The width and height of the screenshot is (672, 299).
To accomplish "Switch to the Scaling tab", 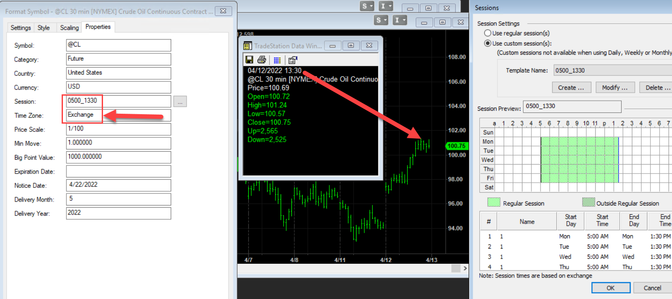I will (69, 28).
